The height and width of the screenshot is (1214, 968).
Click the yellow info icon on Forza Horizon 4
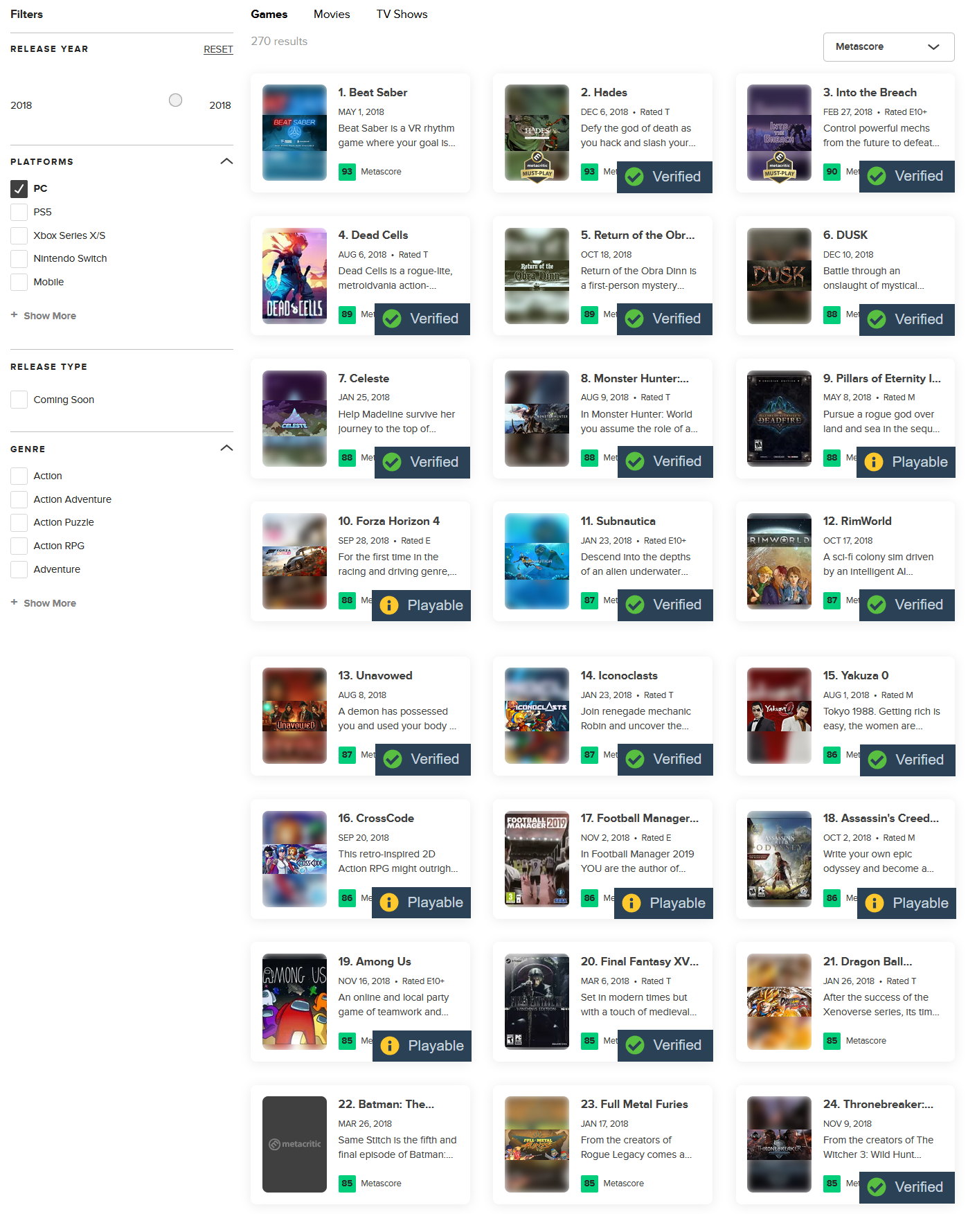[x=389, y=605]
